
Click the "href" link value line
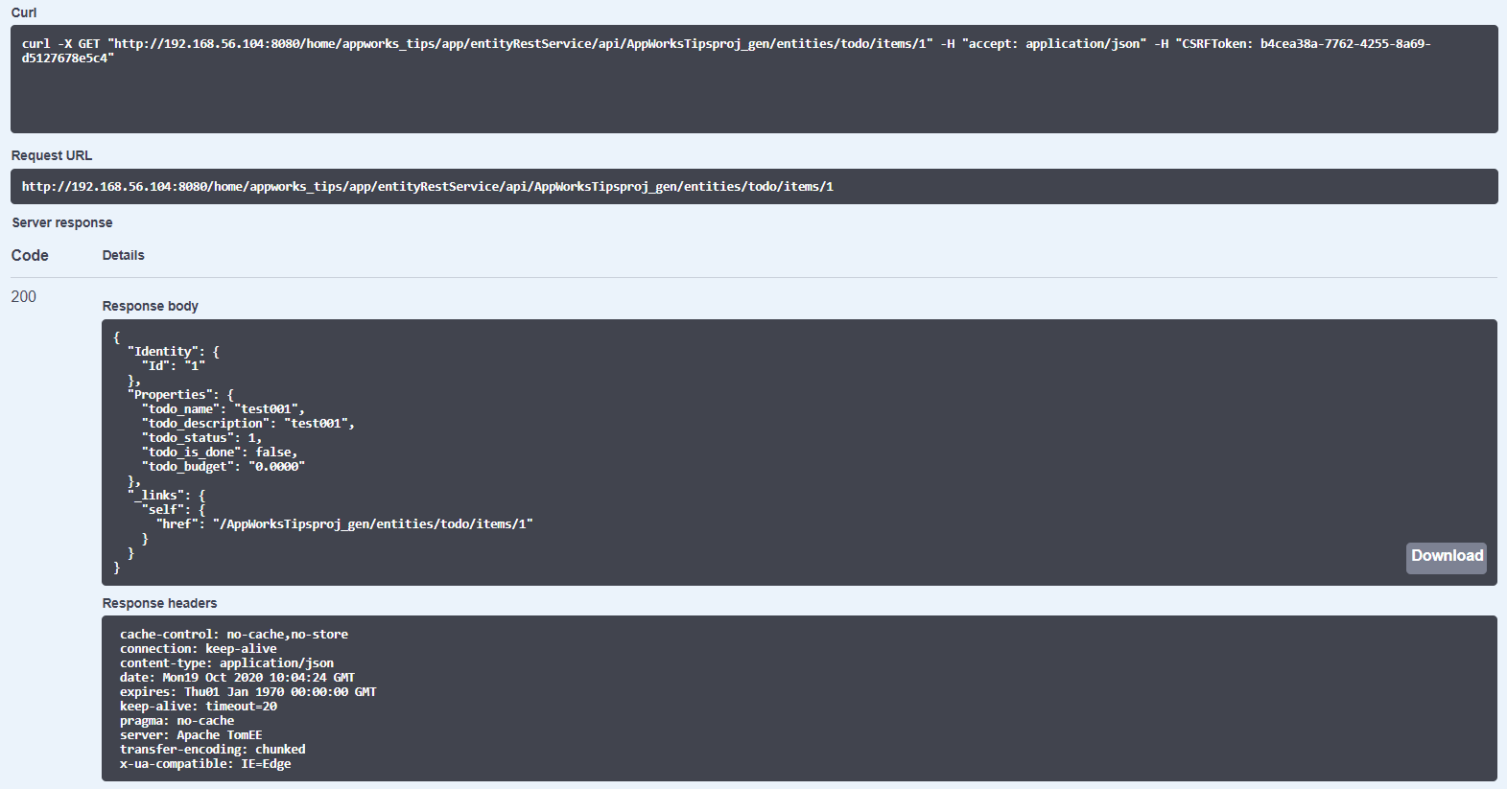point(344,524)
